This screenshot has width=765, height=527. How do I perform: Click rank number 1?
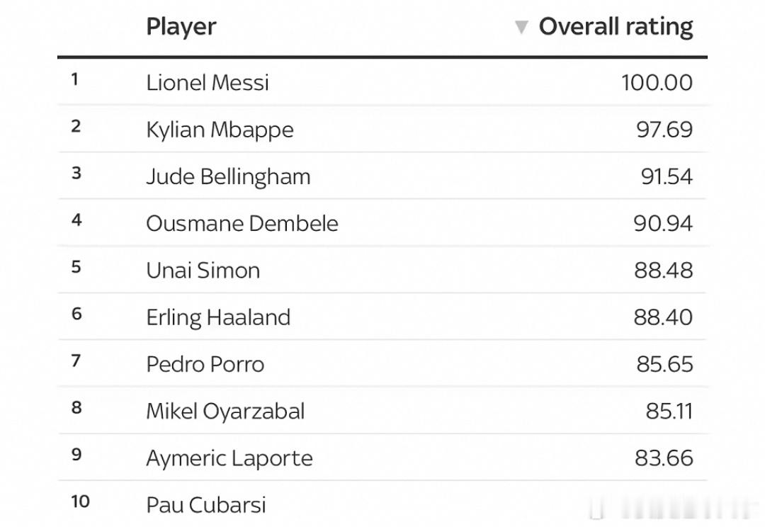click(74, 79)
